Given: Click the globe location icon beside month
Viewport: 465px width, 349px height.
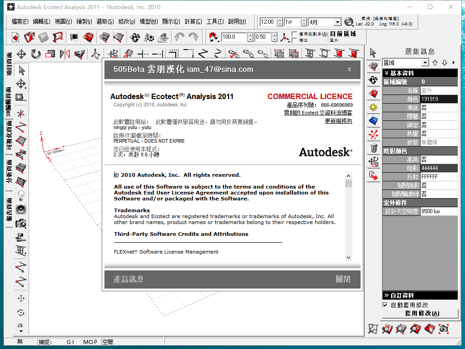Looking at the screenshot, I should coord(349,22).
